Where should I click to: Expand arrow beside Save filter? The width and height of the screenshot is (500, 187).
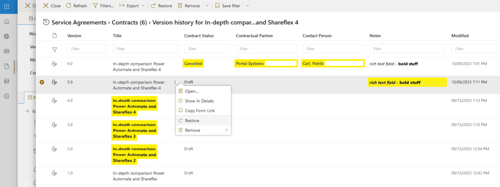(x=247, y=6)
